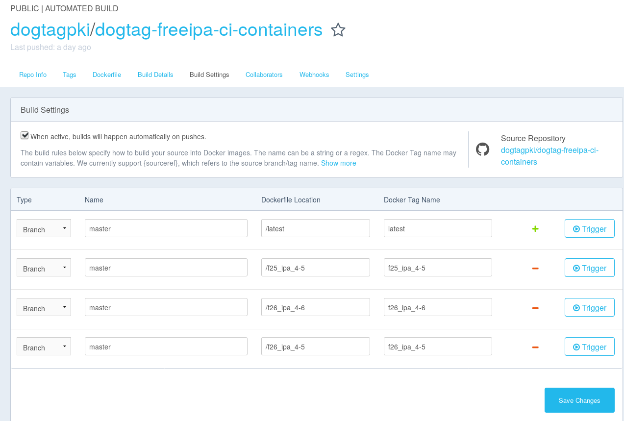Remove the f26_ipa_4-6 build rule
This screenshot has width=624, height=421.
(535, 308)
